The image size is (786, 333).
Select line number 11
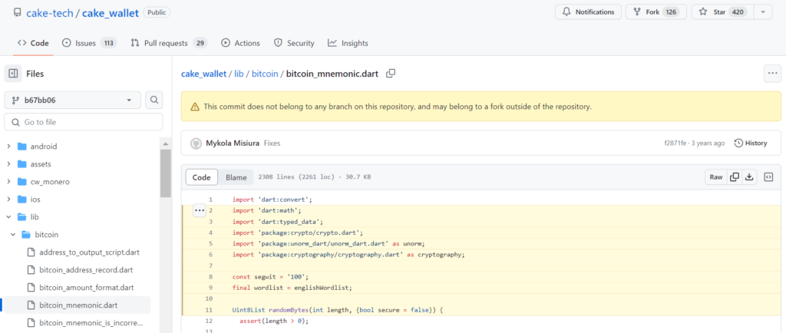[210, 311]
